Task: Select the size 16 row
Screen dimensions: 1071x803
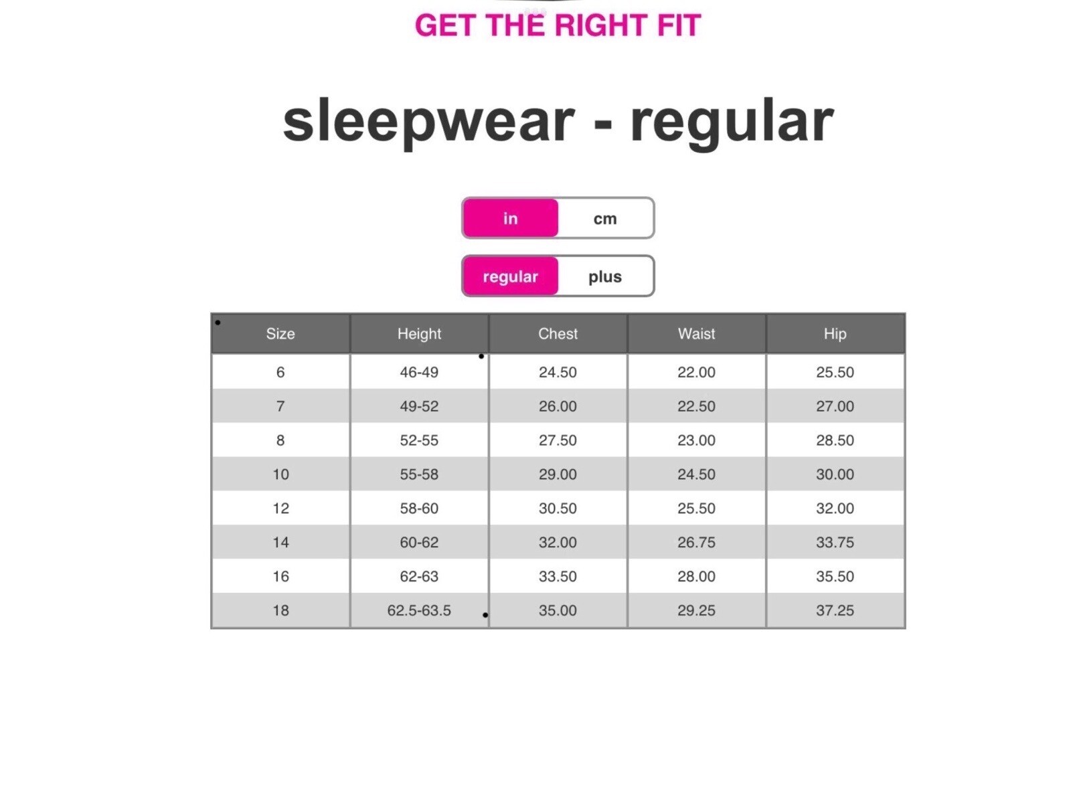Action: tap(558, 576)
